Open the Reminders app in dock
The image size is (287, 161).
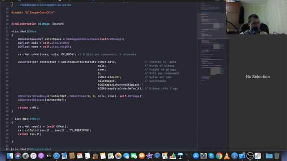coord(87,156)
